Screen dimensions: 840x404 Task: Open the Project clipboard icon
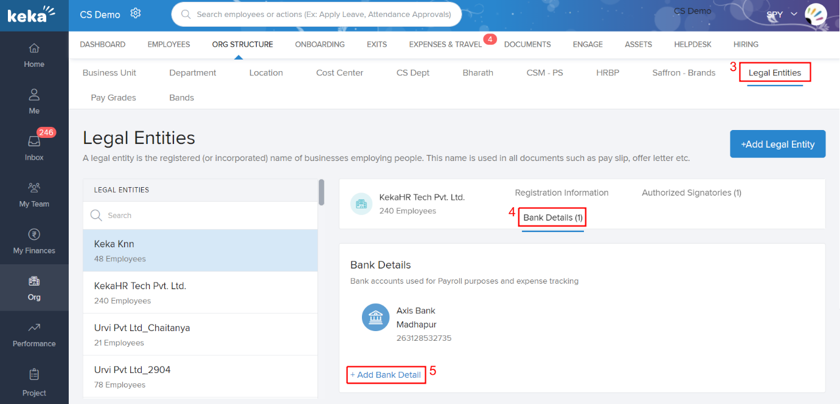pyautogui.click(x=34, y=375)
